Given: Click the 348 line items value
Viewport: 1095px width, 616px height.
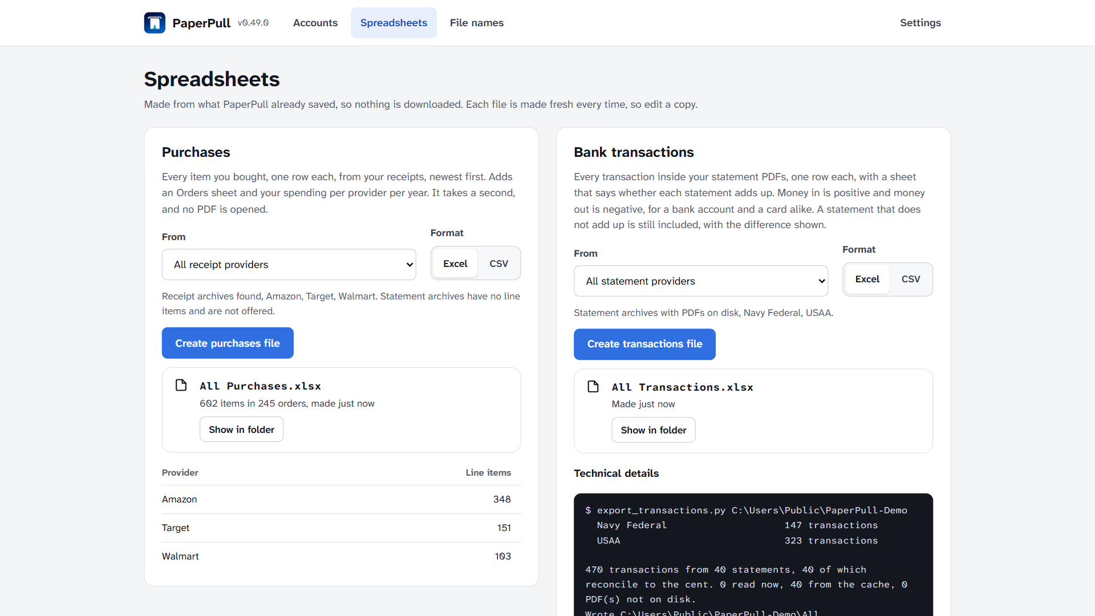Looking at the screenshot, I should click(502, 499).
